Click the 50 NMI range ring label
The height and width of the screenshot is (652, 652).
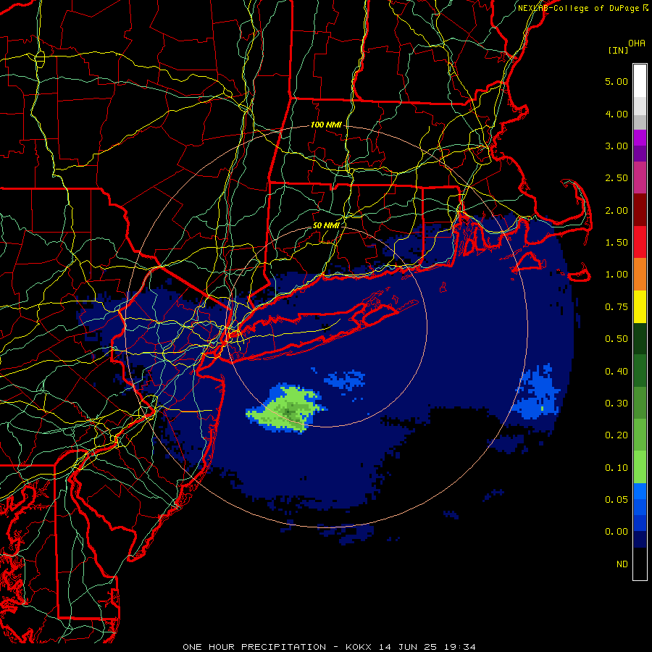point(326,225)
